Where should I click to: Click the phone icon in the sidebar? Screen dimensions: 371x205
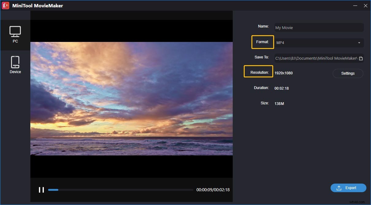[x=15, y=61]
